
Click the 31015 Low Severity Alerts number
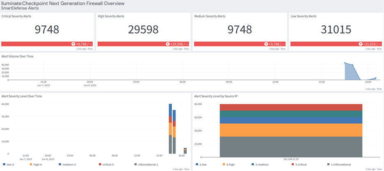click(x=336, y=30)
